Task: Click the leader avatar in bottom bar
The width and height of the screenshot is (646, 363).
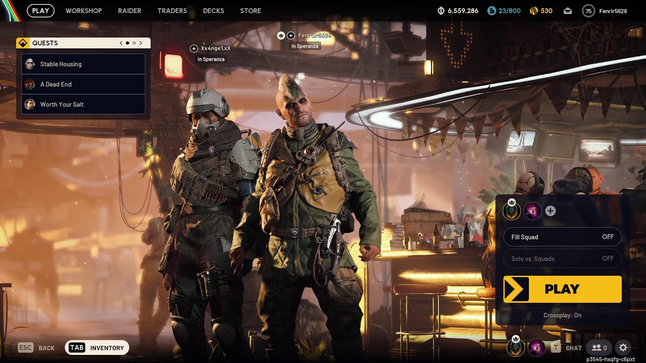Action: point(516,347)
